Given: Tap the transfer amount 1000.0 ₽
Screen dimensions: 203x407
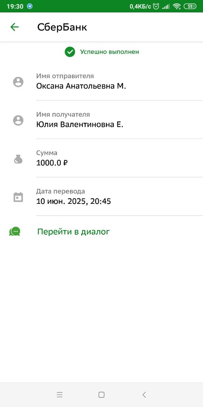Looking at the screenshot, I should point(52,163).
